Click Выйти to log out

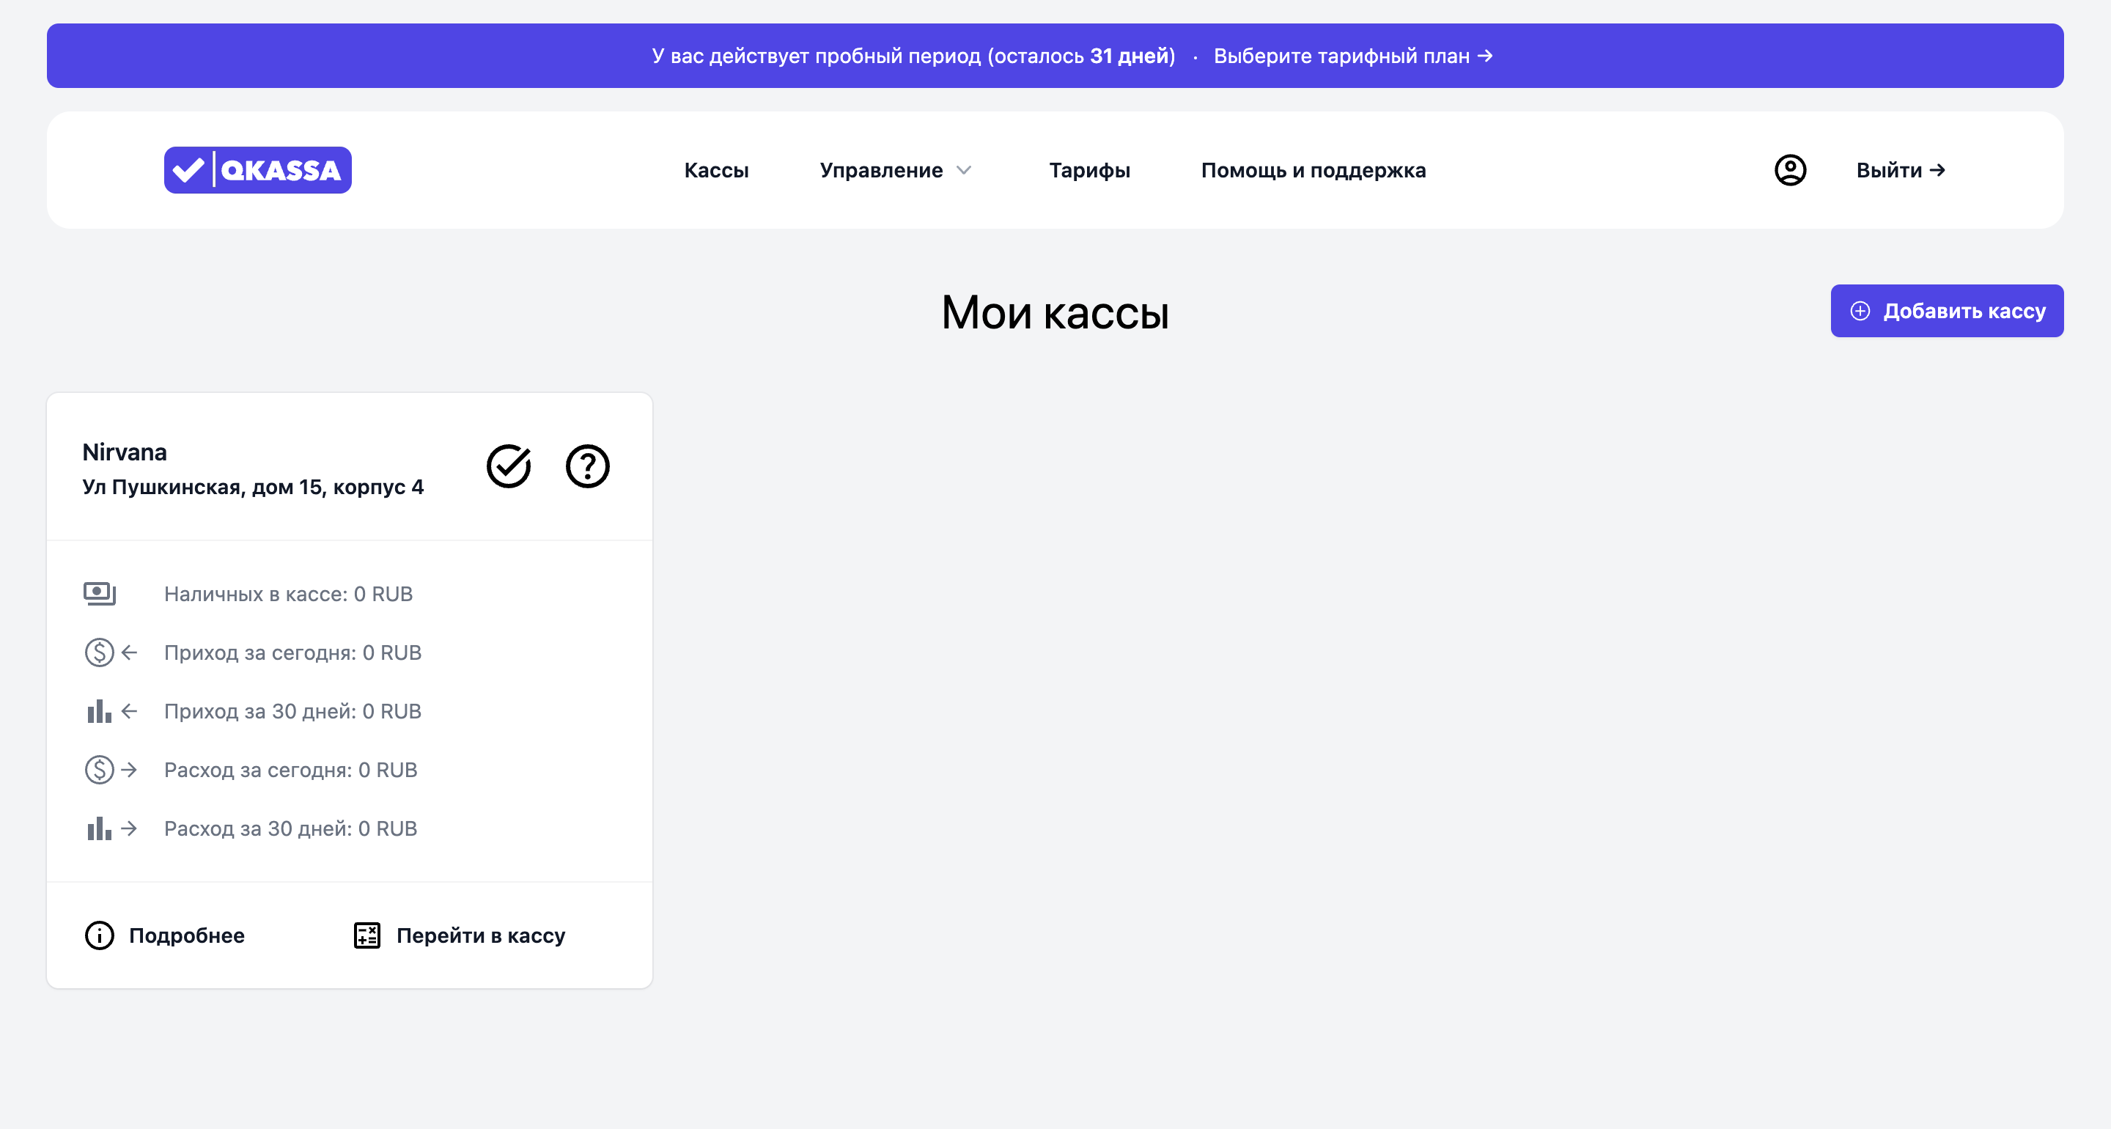[x=1900, y=171]
